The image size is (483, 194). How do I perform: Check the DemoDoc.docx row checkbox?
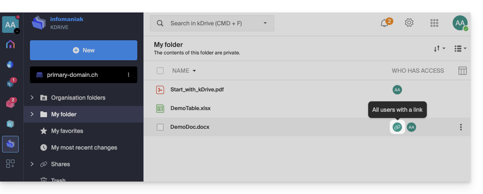(160, 127)
